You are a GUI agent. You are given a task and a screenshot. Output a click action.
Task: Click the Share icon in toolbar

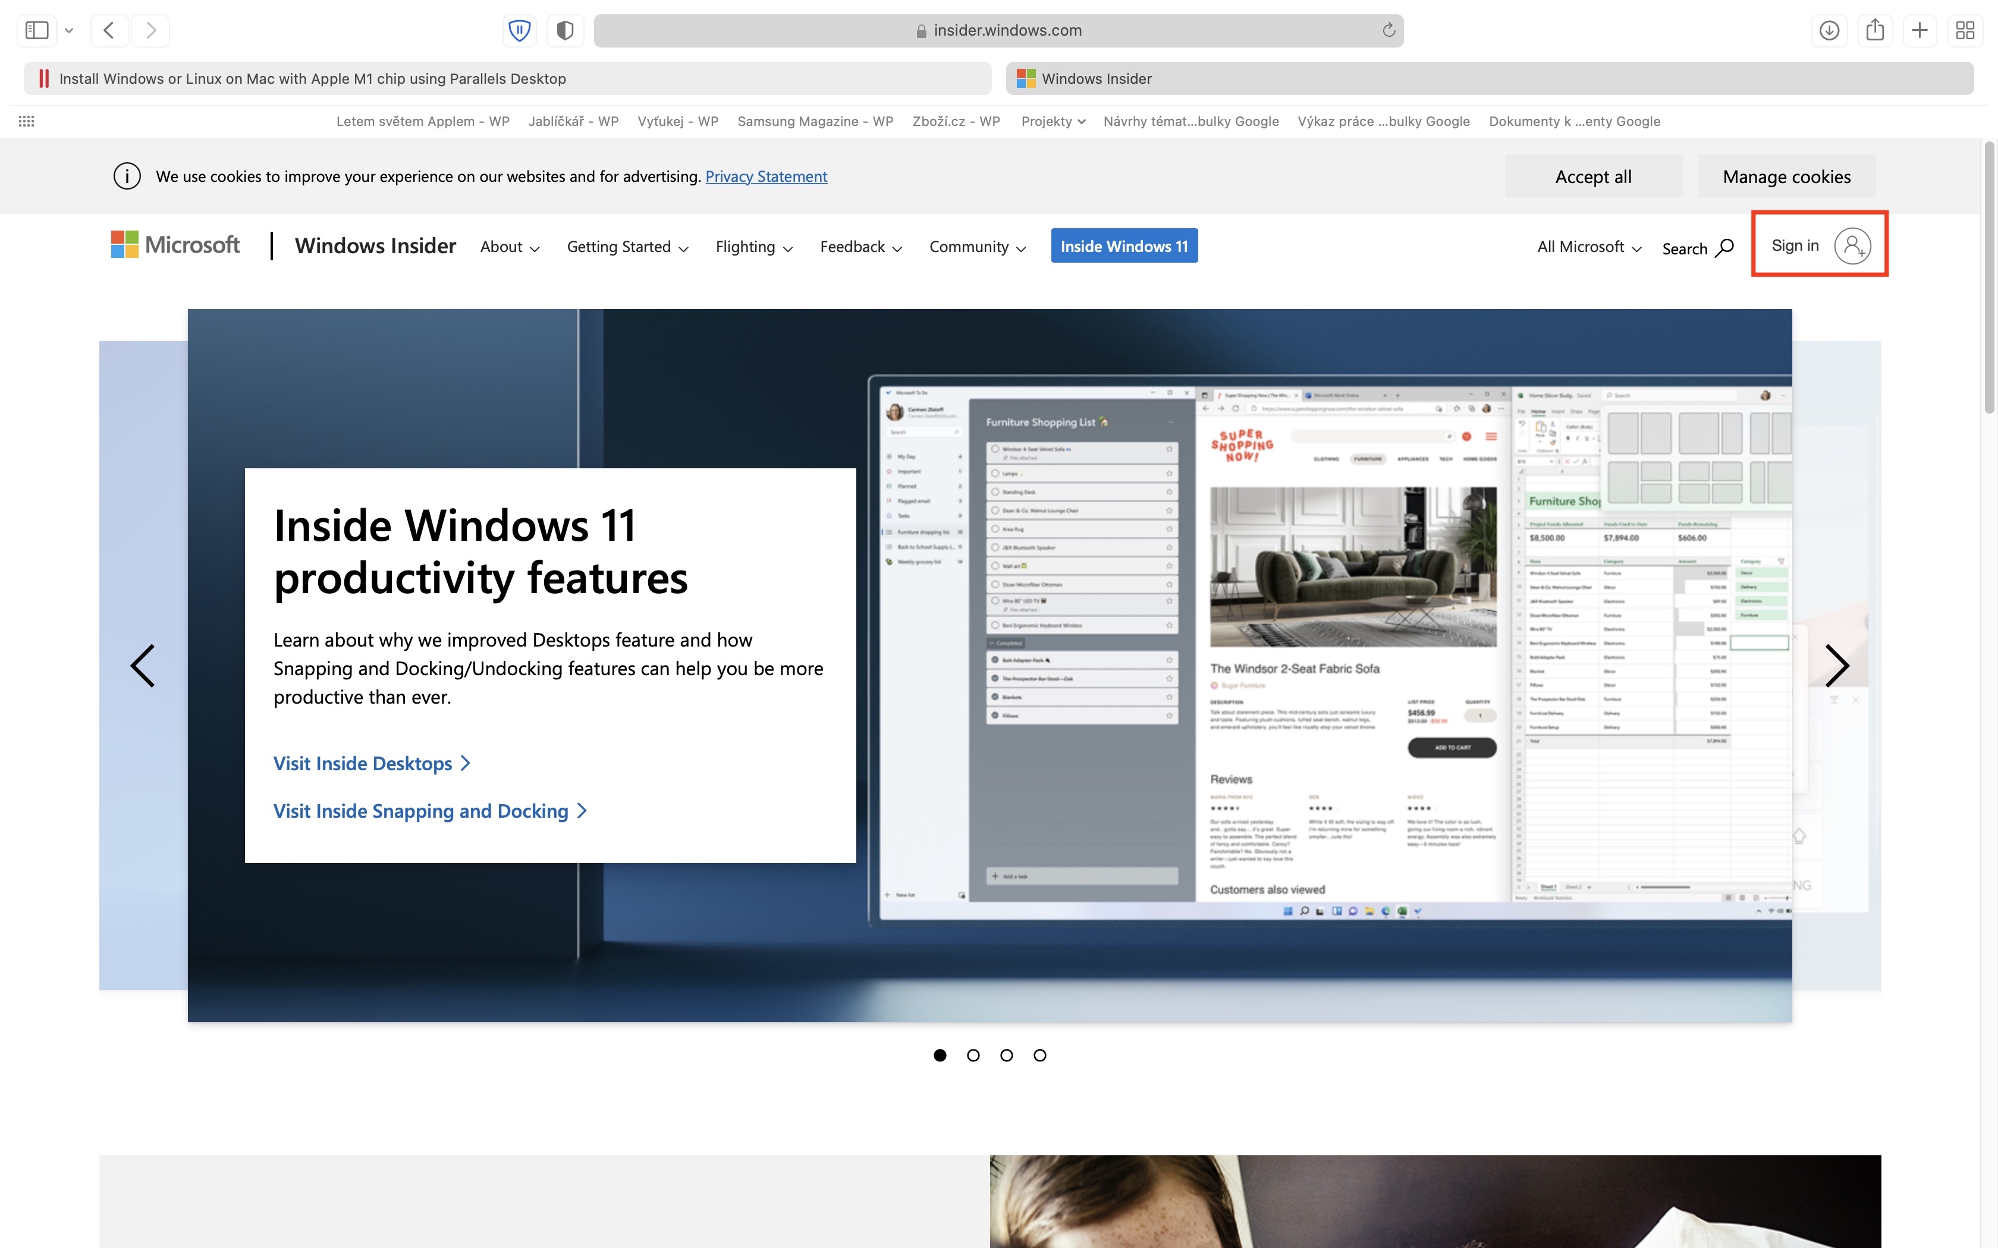1874,30
